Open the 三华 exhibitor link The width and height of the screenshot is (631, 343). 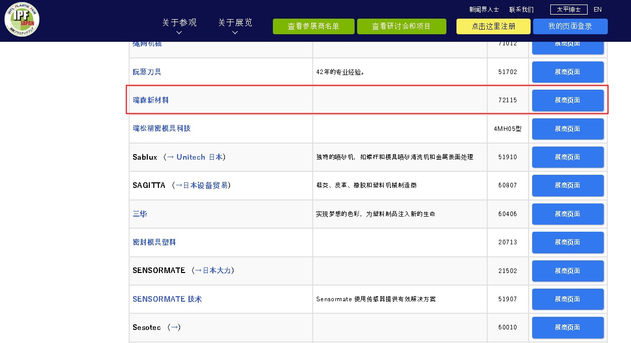pyautogui.click(x=140, y=214)
